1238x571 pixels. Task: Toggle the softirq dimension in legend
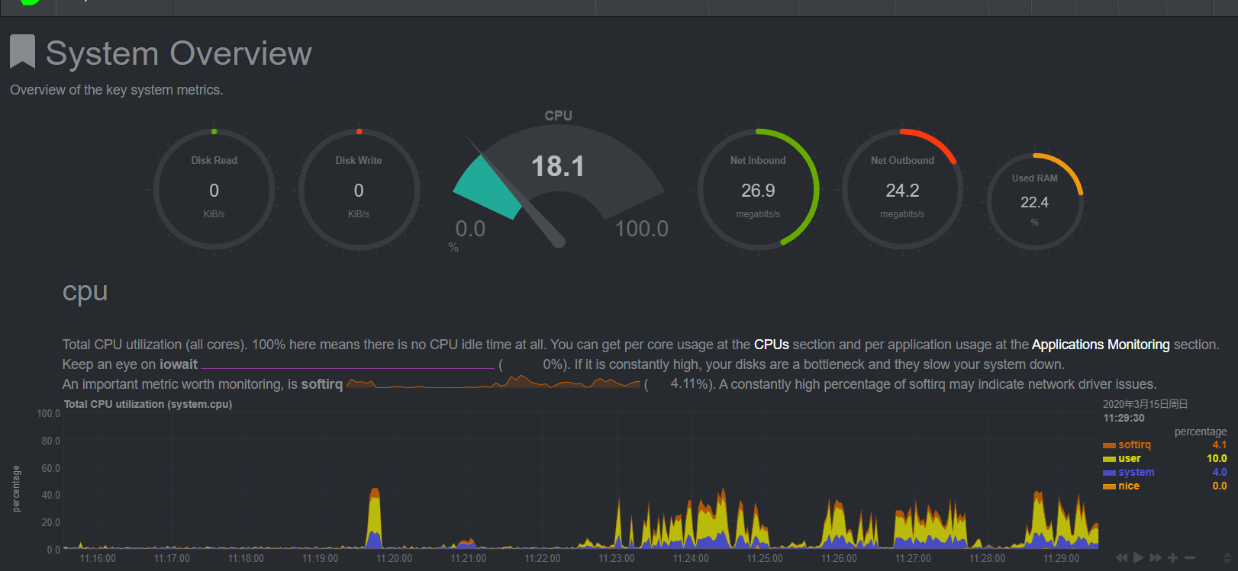pos(1134,445)
